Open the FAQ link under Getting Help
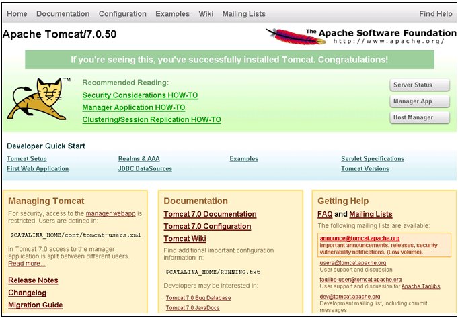This screenshot has height=318, width=458. tap(325, 214)
